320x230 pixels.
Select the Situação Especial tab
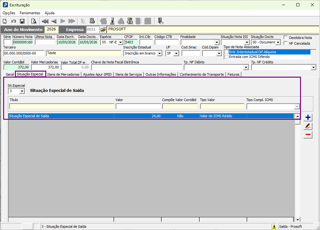(x=30, y=74)
